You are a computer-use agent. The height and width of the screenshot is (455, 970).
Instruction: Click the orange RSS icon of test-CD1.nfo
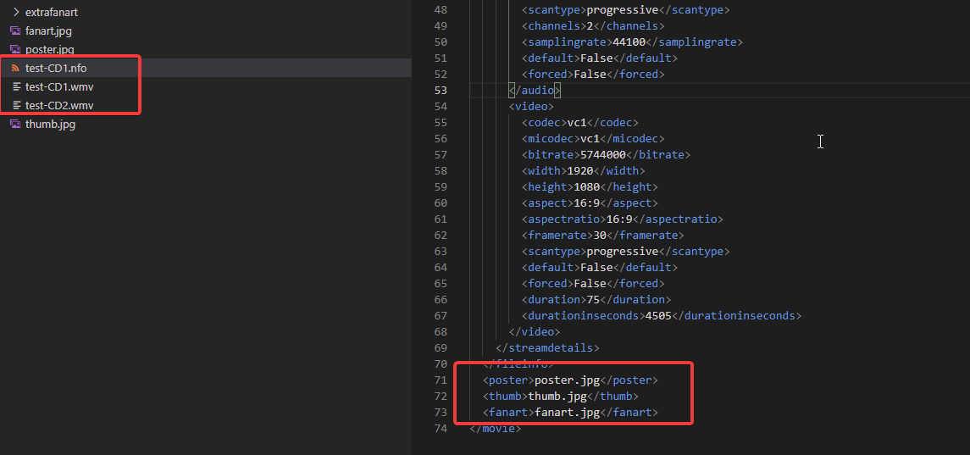(x=16, y=68)
